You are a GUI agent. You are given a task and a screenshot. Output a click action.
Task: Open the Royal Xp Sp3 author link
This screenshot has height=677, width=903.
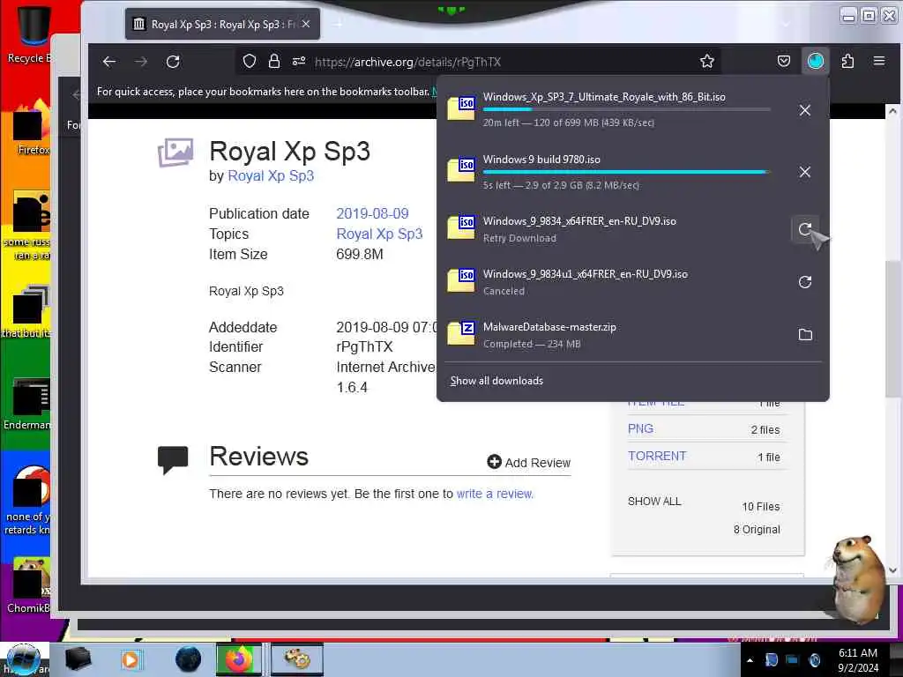pos(271,175)
